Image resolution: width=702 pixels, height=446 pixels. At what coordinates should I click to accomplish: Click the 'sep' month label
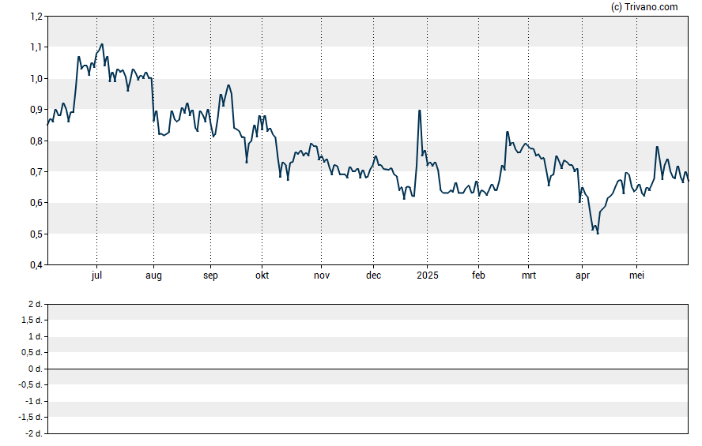210,275
